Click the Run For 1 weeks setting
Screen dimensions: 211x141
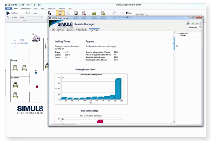pyautogui.click(x=31, y=13)
